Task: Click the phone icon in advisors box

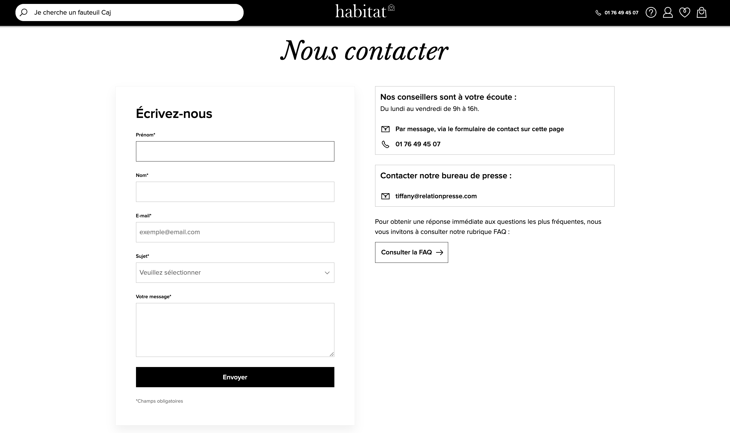Action: pyautogui.click(x=385, y=144)
